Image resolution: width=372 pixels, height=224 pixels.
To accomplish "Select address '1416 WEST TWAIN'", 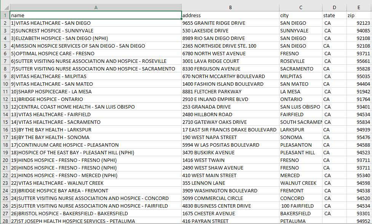I will (230, 160).
